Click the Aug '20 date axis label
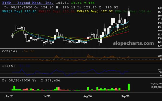 tap(87, 96)
